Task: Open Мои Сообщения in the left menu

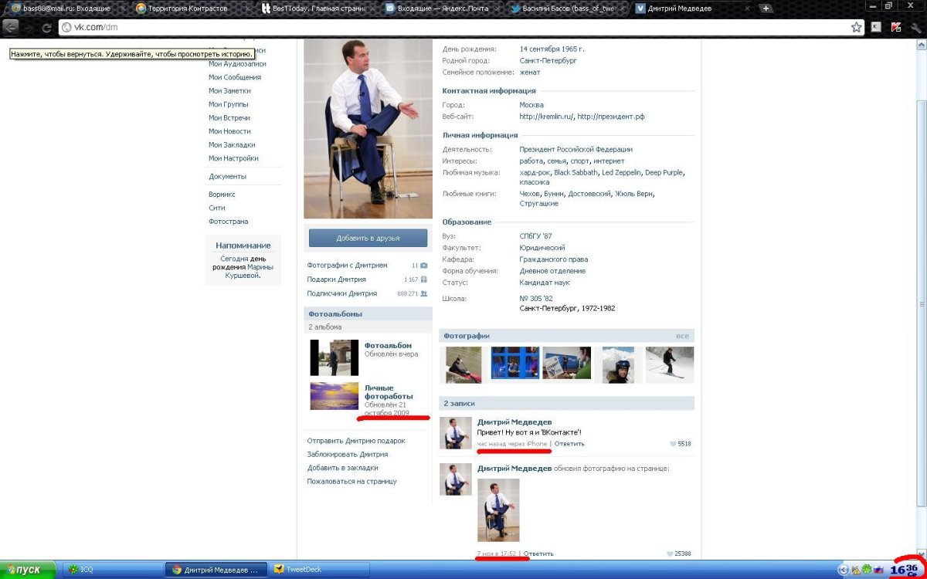Action: (x=235, y=77)
